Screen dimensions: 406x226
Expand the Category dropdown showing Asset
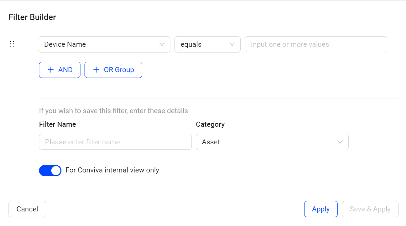coord(272,142)
